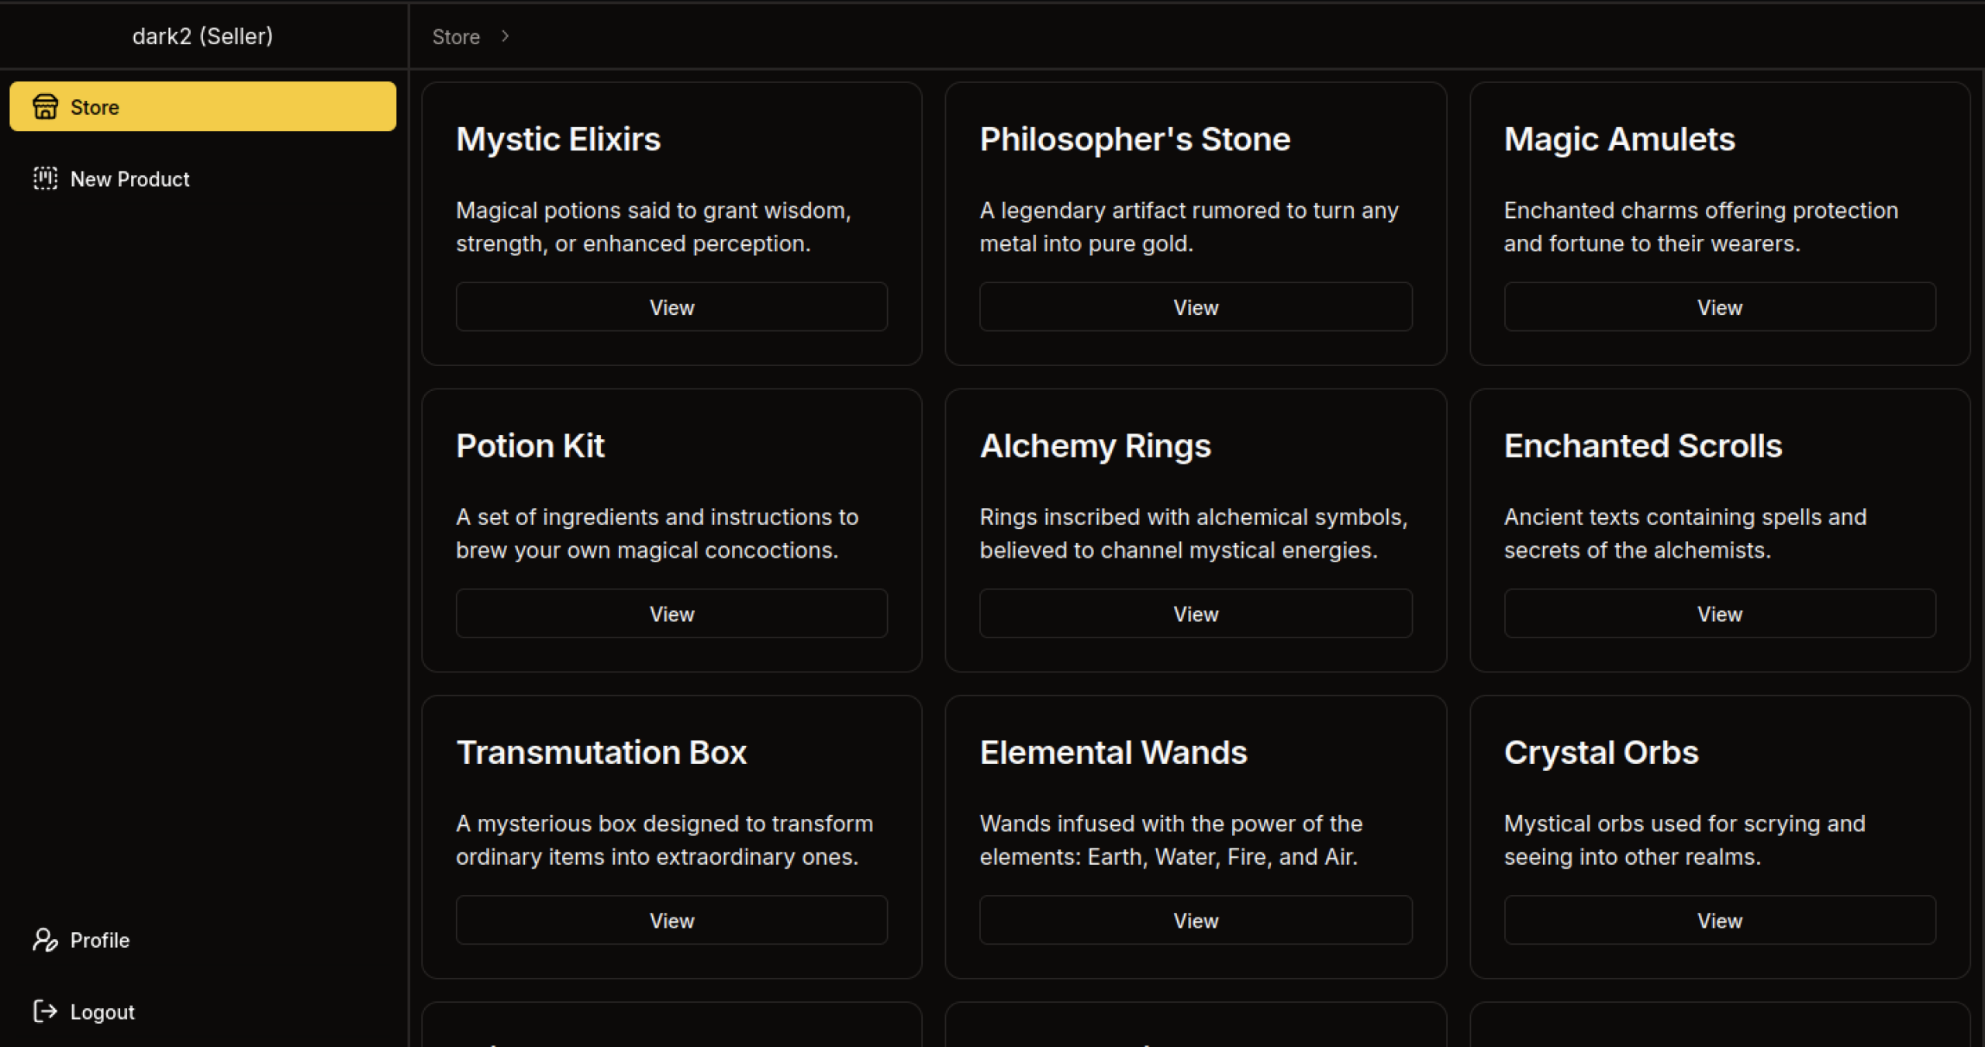The width and height of the screenshot is (1985, 1047).
Task: Click the dark2 (Seller) account header
Action: tap(202, 36)
